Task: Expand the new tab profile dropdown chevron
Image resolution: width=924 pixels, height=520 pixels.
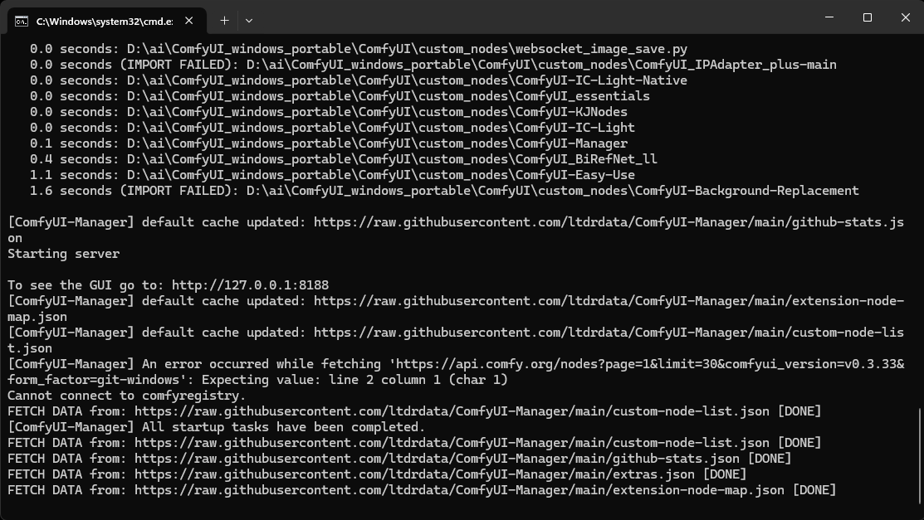Action: click(249, 20)
